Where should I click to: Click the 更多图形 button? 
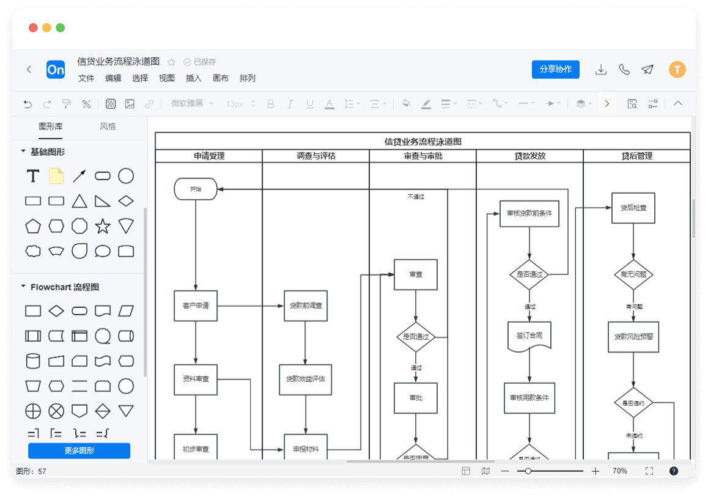79,451
